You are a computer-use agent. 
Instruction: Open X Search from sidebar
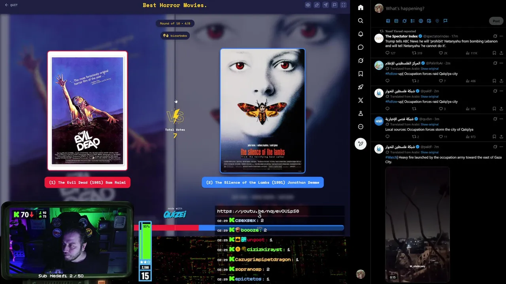click(361, 21)
